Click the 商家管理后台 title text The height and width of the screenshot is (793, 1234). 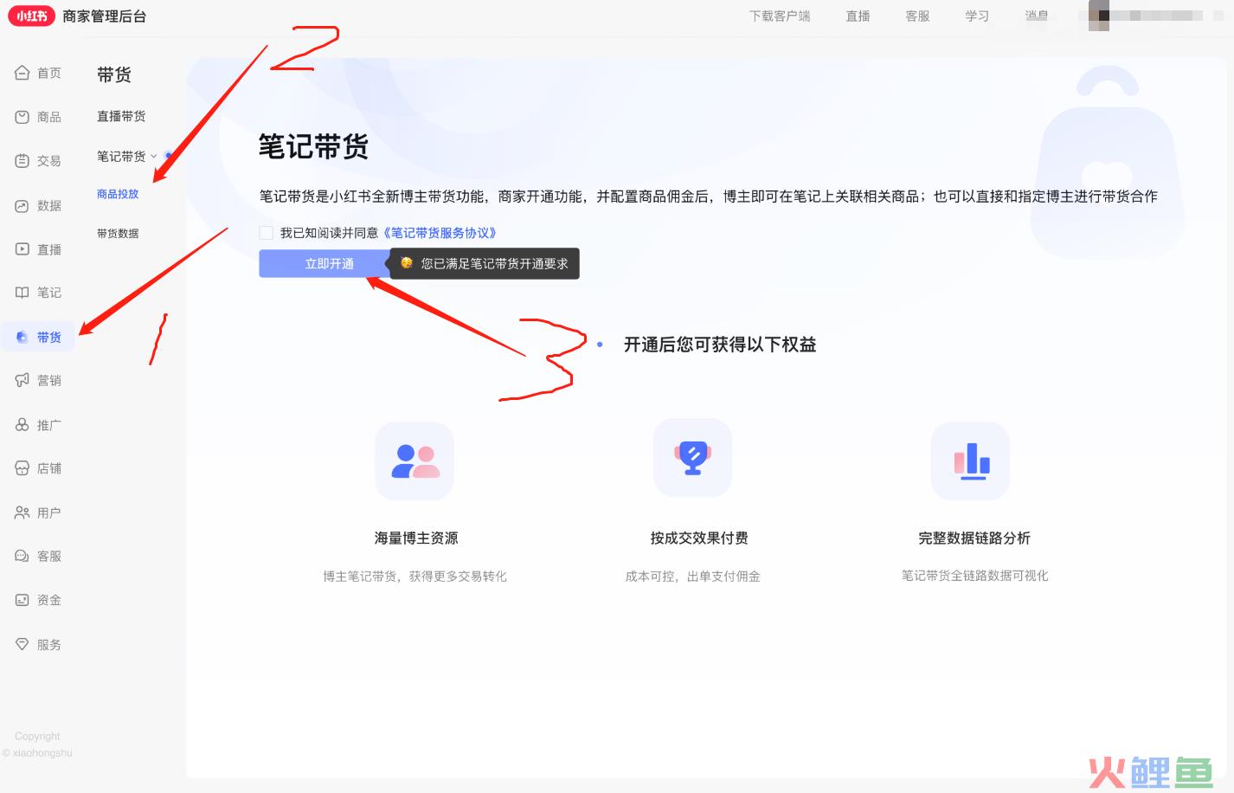pyautogui.click(x=105, y=16)
